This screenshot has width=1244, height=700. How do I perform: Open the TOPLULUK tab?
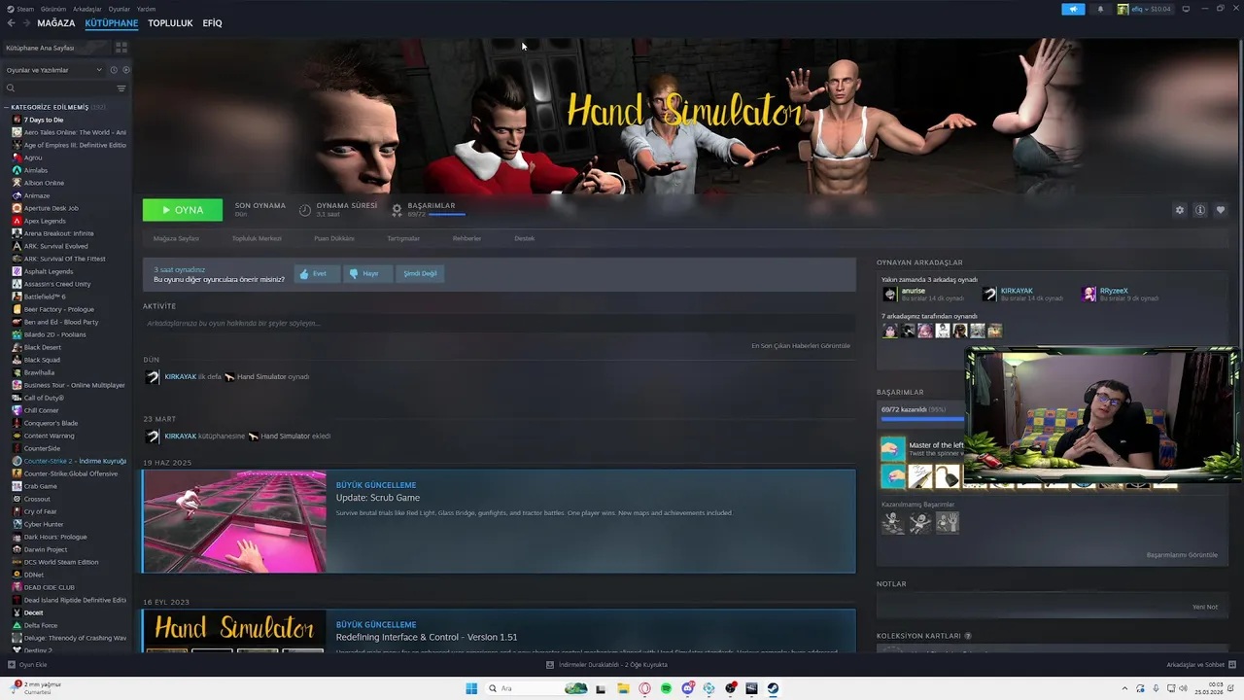[170, 23]
